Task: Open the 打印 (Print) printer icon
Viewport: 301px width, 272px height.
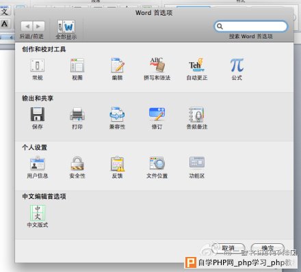Action: [x=77, y=114]
